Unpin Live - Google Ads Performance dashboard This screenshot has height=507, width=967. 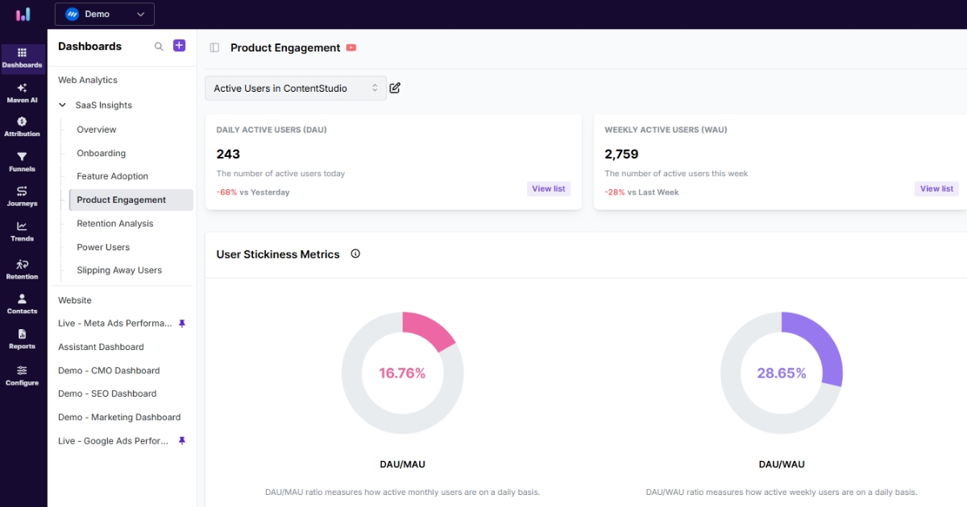(182, 441)
